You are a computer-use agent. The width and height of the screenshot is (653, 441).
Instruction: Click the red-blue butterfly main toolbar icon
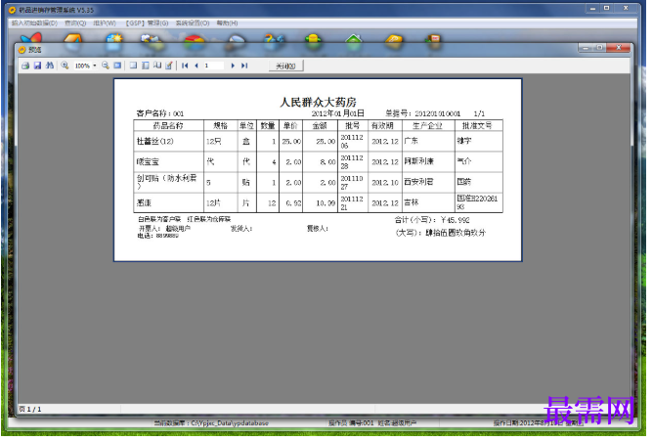coord(31,39)
